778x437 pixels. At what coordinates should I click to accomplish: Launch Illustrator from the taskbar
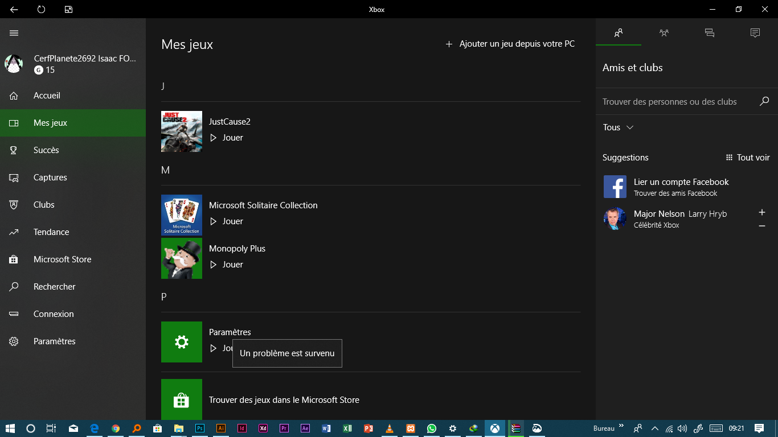[221, 428]
